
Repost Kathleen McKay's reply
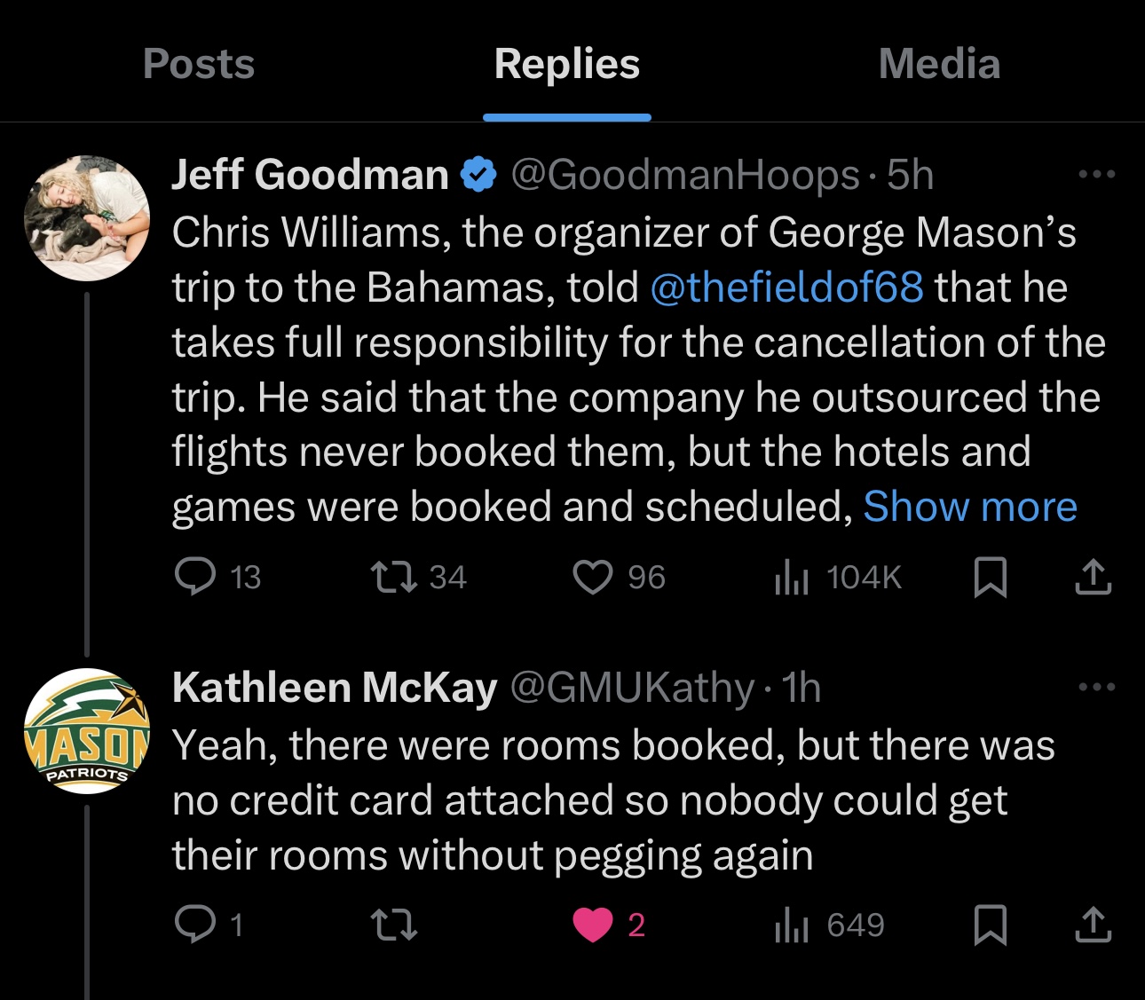coord(393,925)
